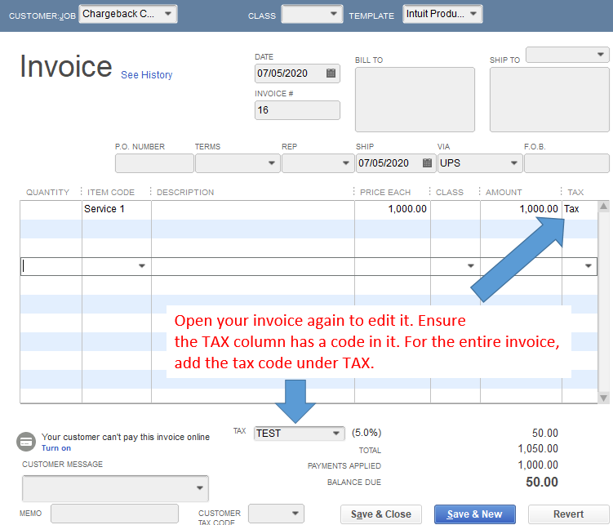Screen dimensions: 613x525
Task: Click the QUANTITY column header
Action: [x=47, y=193]
